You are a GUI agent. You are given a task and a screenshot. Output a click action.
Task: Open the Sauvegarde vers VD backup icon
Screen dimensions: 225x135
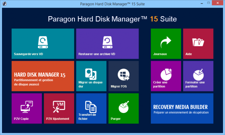[43, 42]
